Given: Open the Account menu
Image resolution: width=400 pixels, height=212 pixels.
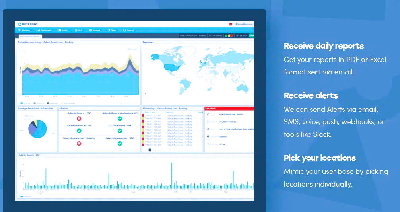Looking at the screenshot, I should click(95, 30).
